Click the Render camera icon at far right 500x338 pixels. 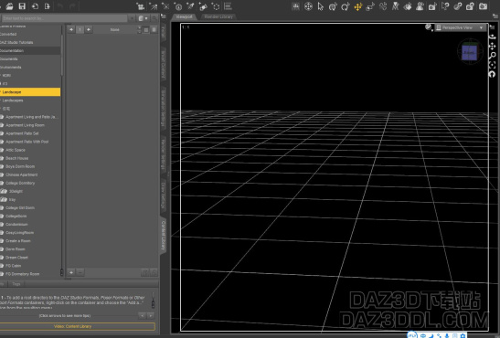pyautogui.click(x=484, y=6)
